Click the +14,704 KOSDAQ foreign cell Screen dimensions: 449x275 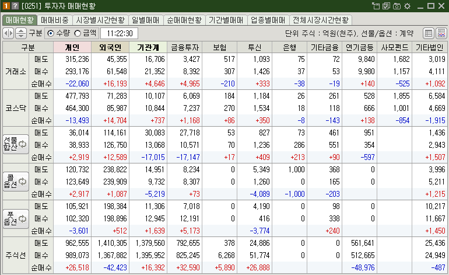(x=110, y=120)
